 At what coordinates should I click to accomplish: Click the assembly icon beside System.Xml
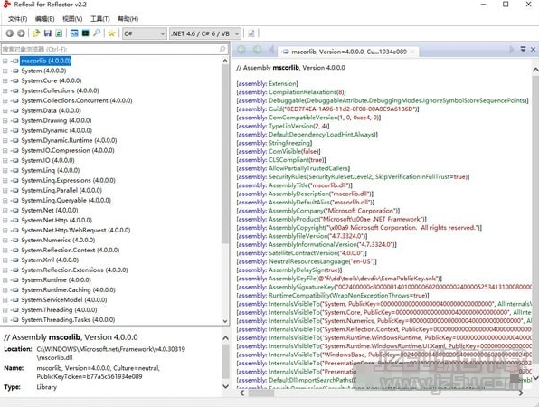(x=14, y=260)
